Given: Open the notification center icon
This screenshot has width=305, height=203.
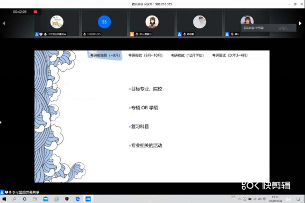Looking at the screenshot, I should point(297,199).
